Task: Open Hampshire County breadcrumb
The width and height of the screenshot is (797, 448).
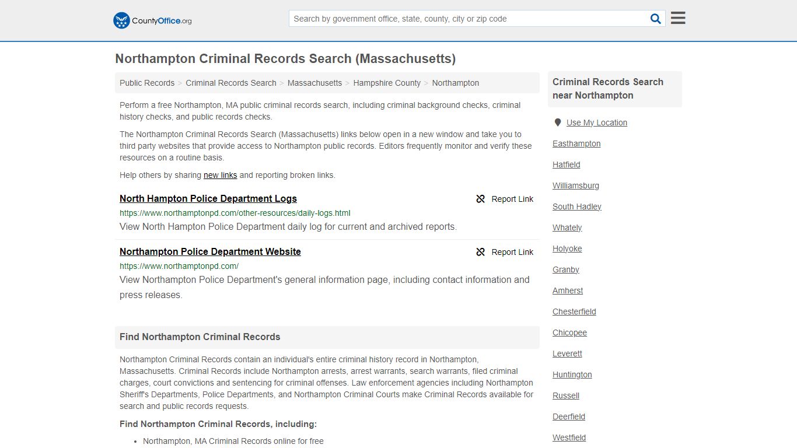Action: (387, 83)
